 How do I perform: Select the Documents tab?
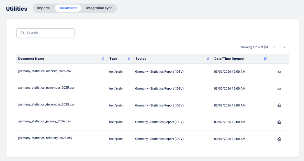coord(68,8)
